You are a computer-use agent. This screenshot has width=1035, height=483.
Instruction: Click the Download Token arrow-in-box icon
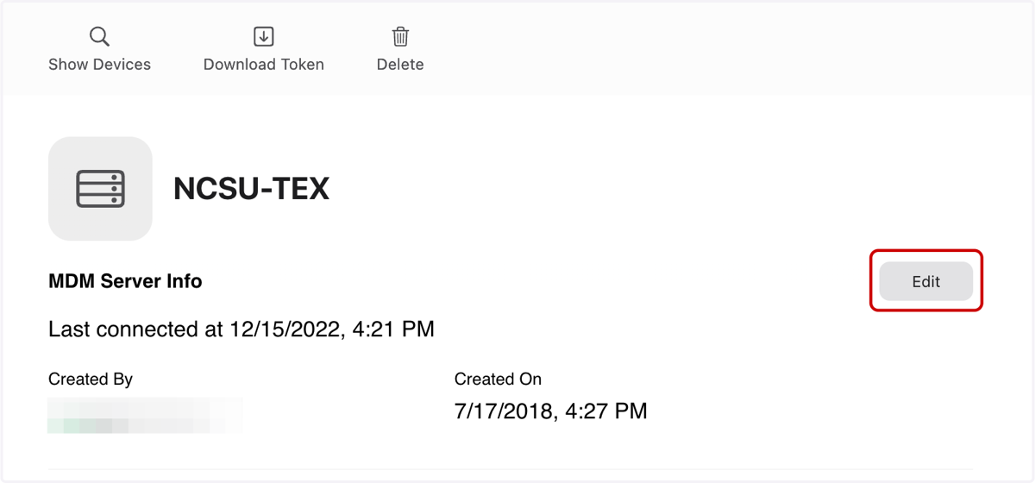263,36
